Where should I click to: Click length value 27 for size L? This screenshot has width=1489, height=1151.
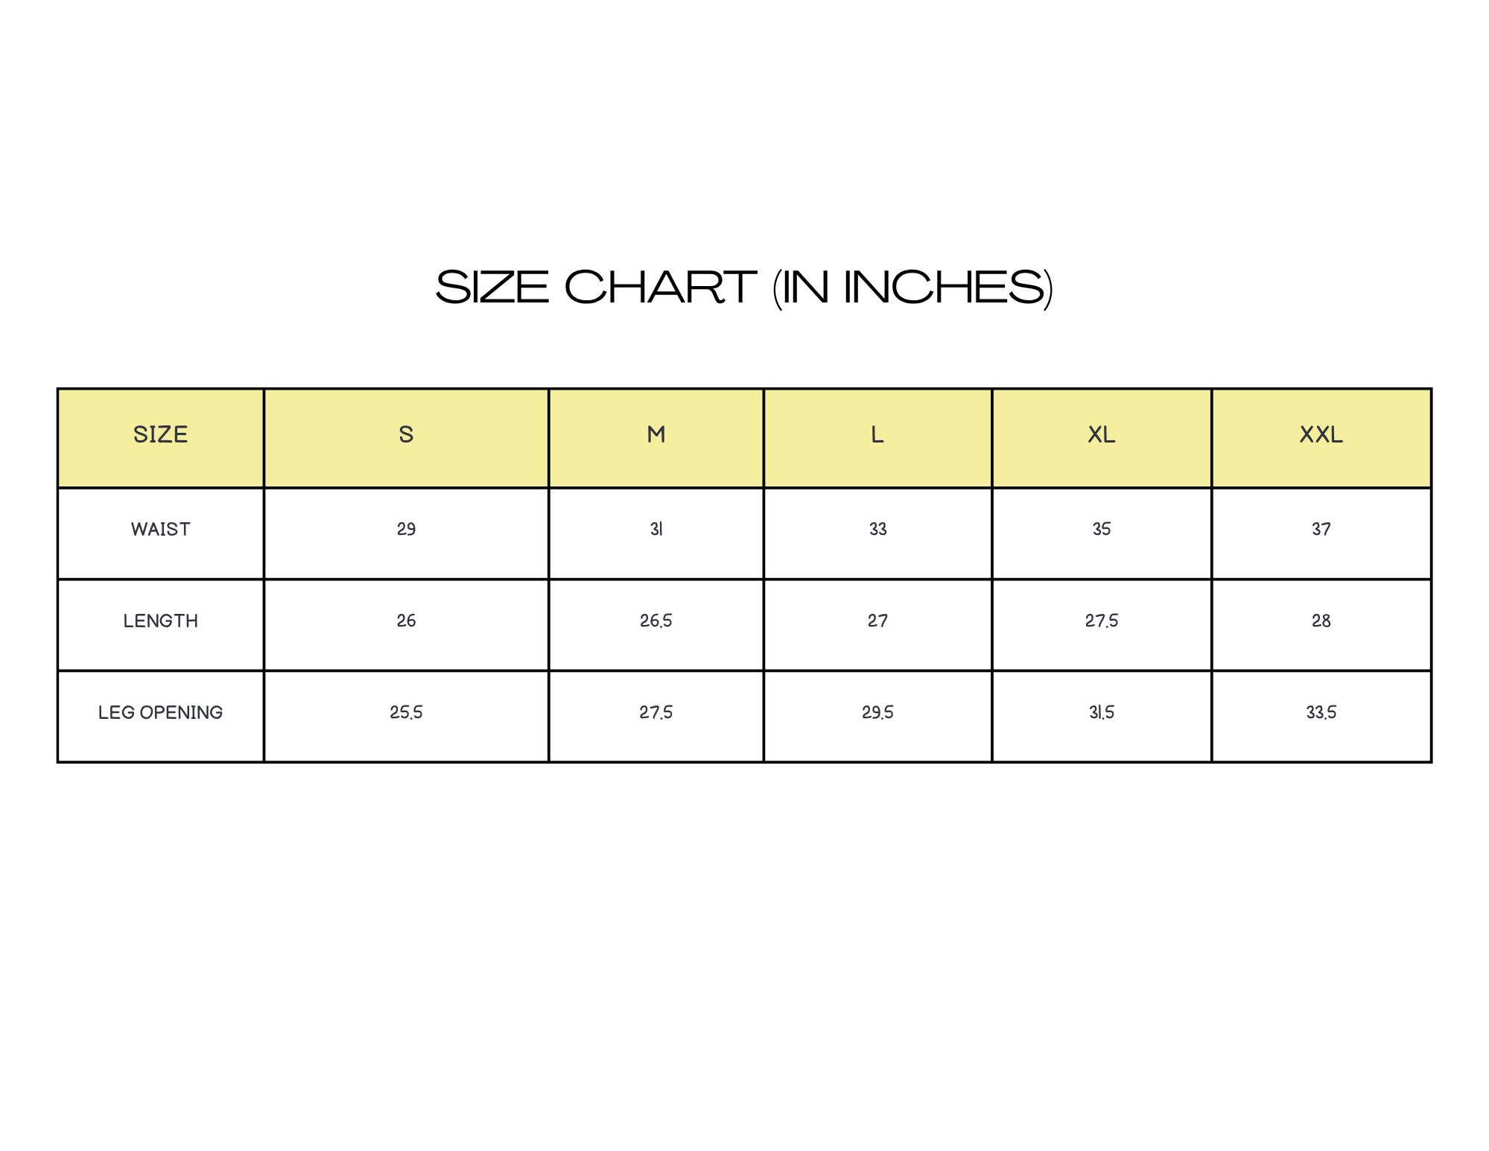tap(877, 621)
